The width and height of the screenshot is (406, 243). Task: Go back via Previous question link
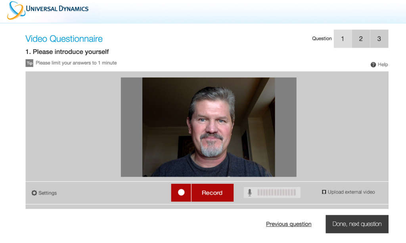pyautogui.click(x=289, y=224)
